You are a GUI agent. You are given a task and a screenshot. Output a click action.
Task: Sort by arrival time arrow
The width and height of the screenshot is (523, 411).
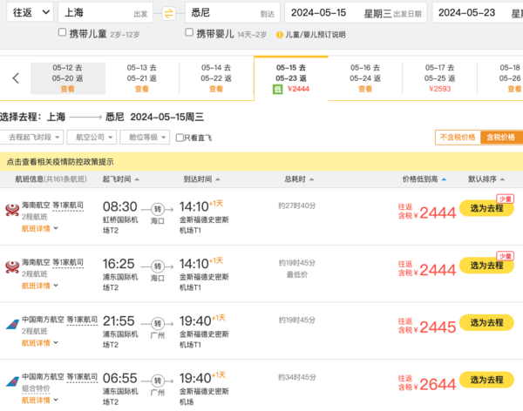[218, 179]
